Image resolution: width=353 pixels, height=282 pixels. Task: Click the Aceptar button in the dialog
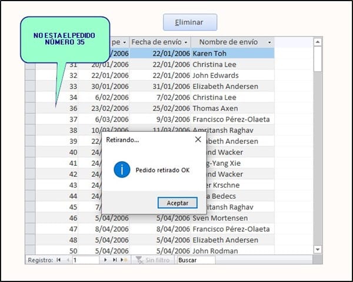point(178,202)
